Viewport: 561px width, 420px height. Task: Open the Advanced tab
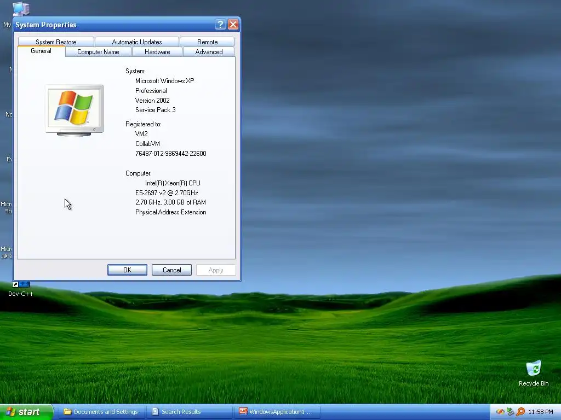[209, 52]
